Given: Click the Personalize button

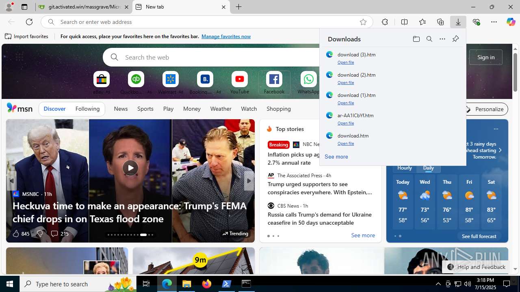Looking at the screenshot, I should point(485,109).
